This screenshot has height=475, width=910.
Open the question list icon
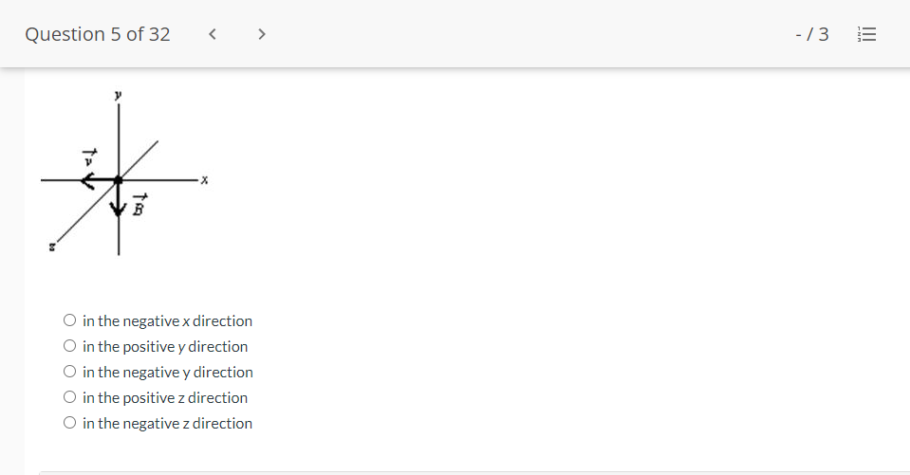[866, 34]
